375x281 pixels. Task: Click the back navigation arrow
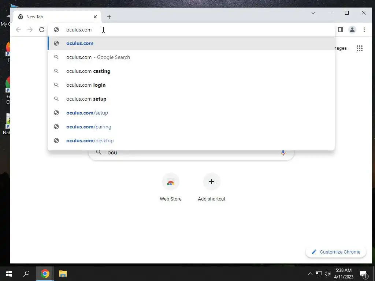click(18, 30)
